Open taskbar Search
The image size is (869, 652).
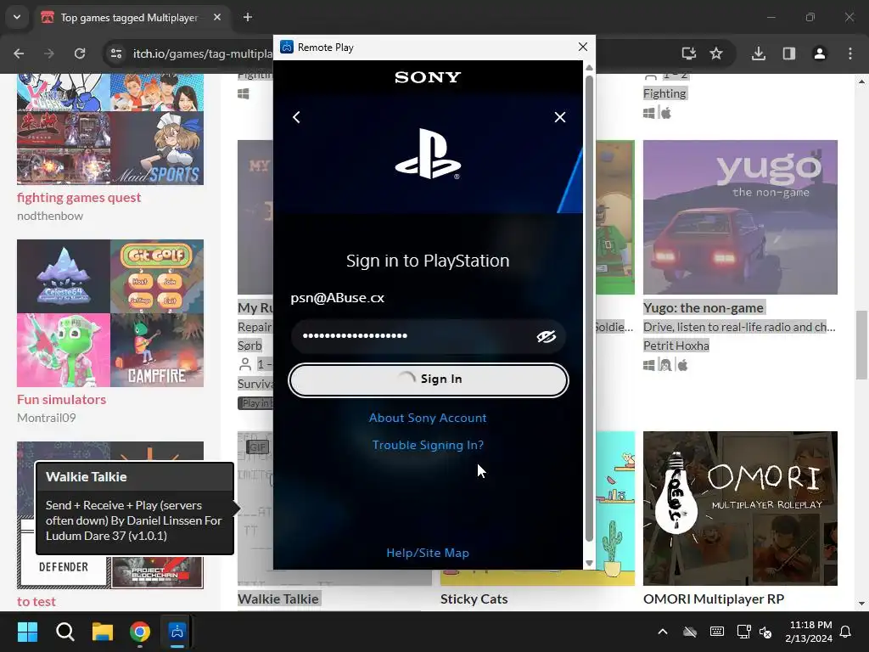[x=64, y=632]
